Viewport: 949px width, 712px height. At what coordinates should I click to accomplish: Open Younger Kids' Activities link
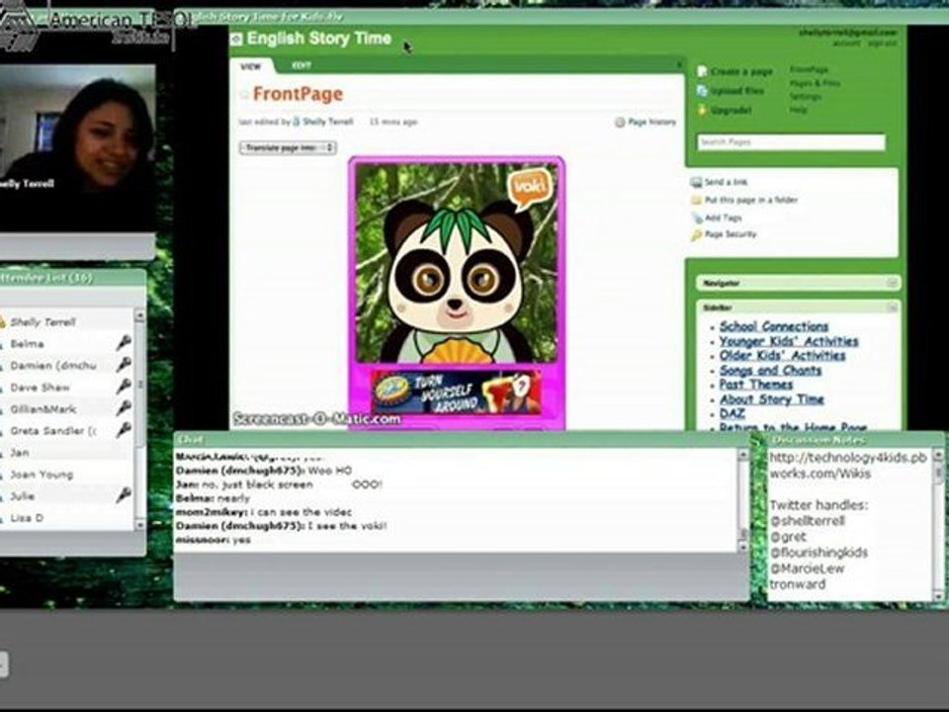[x=789, y=341]
